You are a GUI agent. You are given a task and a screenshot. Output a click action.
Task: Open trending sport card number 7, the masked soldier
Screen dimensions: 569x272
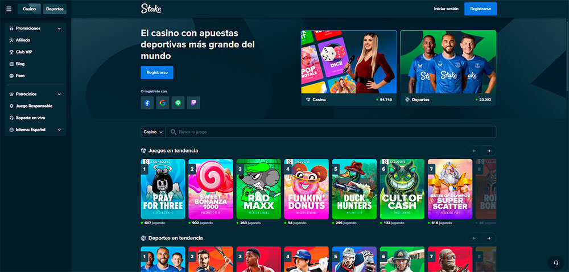click(450, 259)
